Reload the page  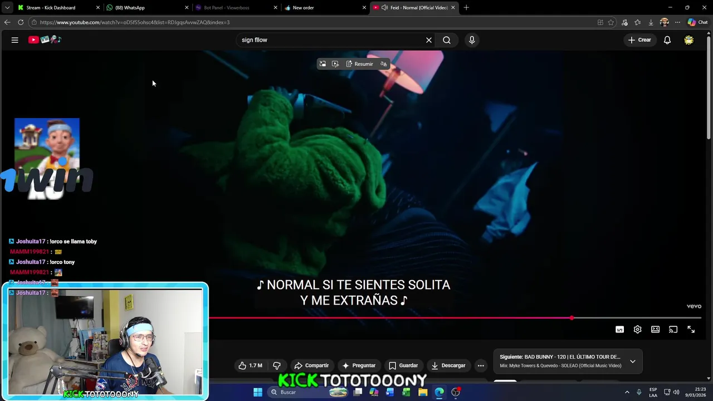tap(21, 22)
